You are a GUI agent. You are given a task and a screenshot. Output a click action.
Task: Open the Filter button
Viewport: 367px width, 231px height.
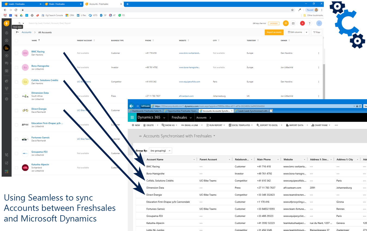coord(317,32)
